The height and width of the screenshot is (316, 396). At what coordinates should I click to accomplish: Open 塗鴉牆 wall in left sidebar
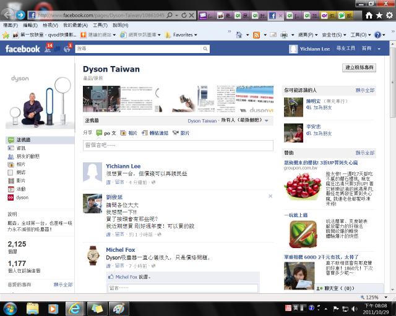[40, 140]
